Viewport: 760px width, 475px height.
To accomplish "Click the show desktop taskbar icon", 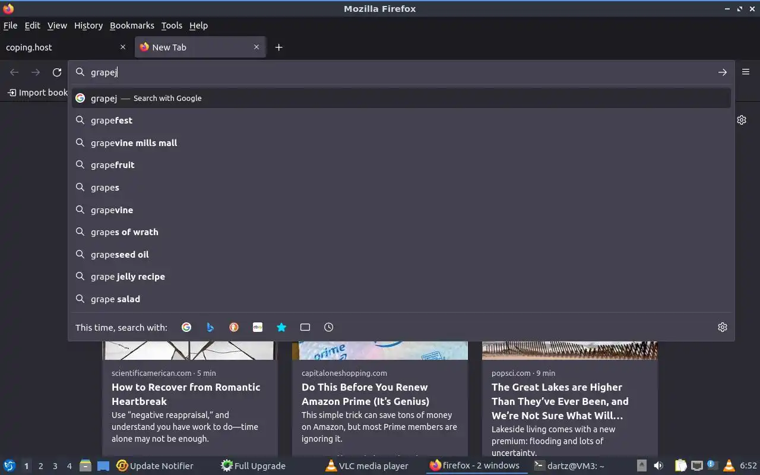I will tap(103, 466).
